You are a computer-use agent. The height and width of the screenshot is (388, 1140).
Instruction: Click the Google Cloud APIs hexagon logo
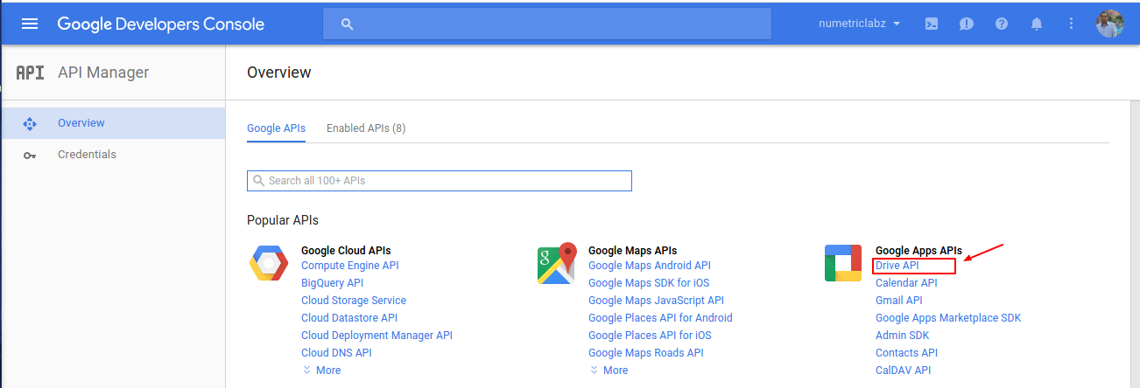[269, 264]
